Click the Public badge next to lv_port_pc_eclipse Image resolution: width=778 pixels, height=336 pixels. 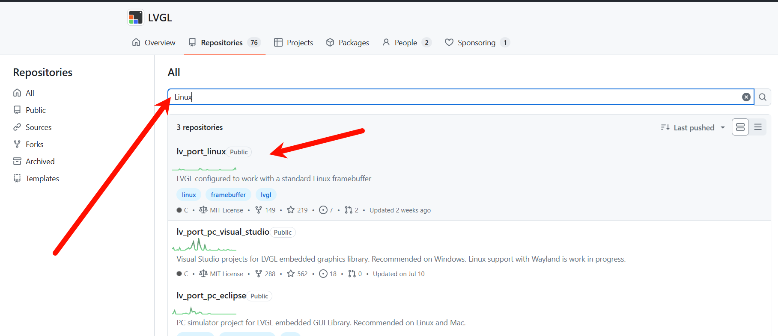click(x=259, y=296)
